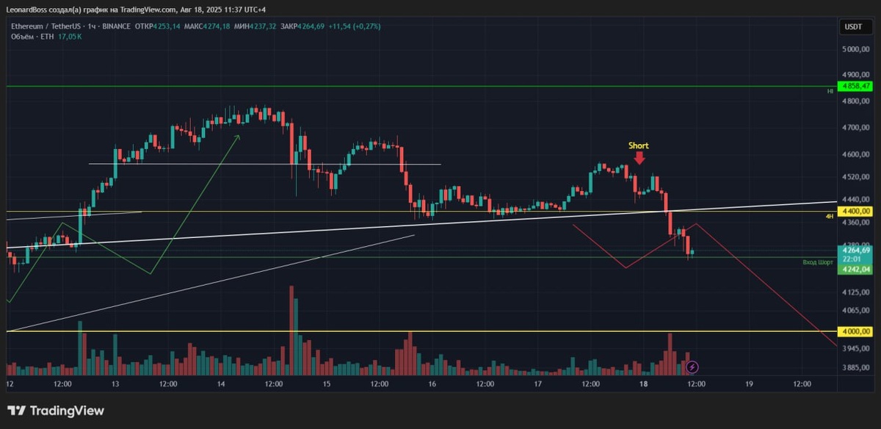The height and width of the screenshot is (429, 881).
Task: Click the HI label near the 4858 line
Action: 830,91
